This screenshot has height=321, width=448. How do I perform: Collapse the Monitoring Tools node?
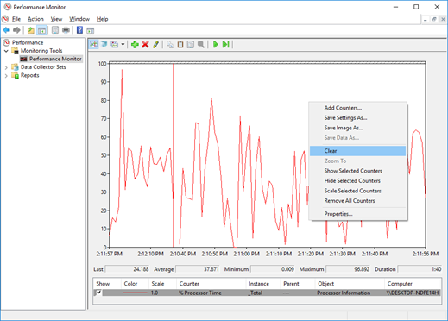click(x=6, y=51)
